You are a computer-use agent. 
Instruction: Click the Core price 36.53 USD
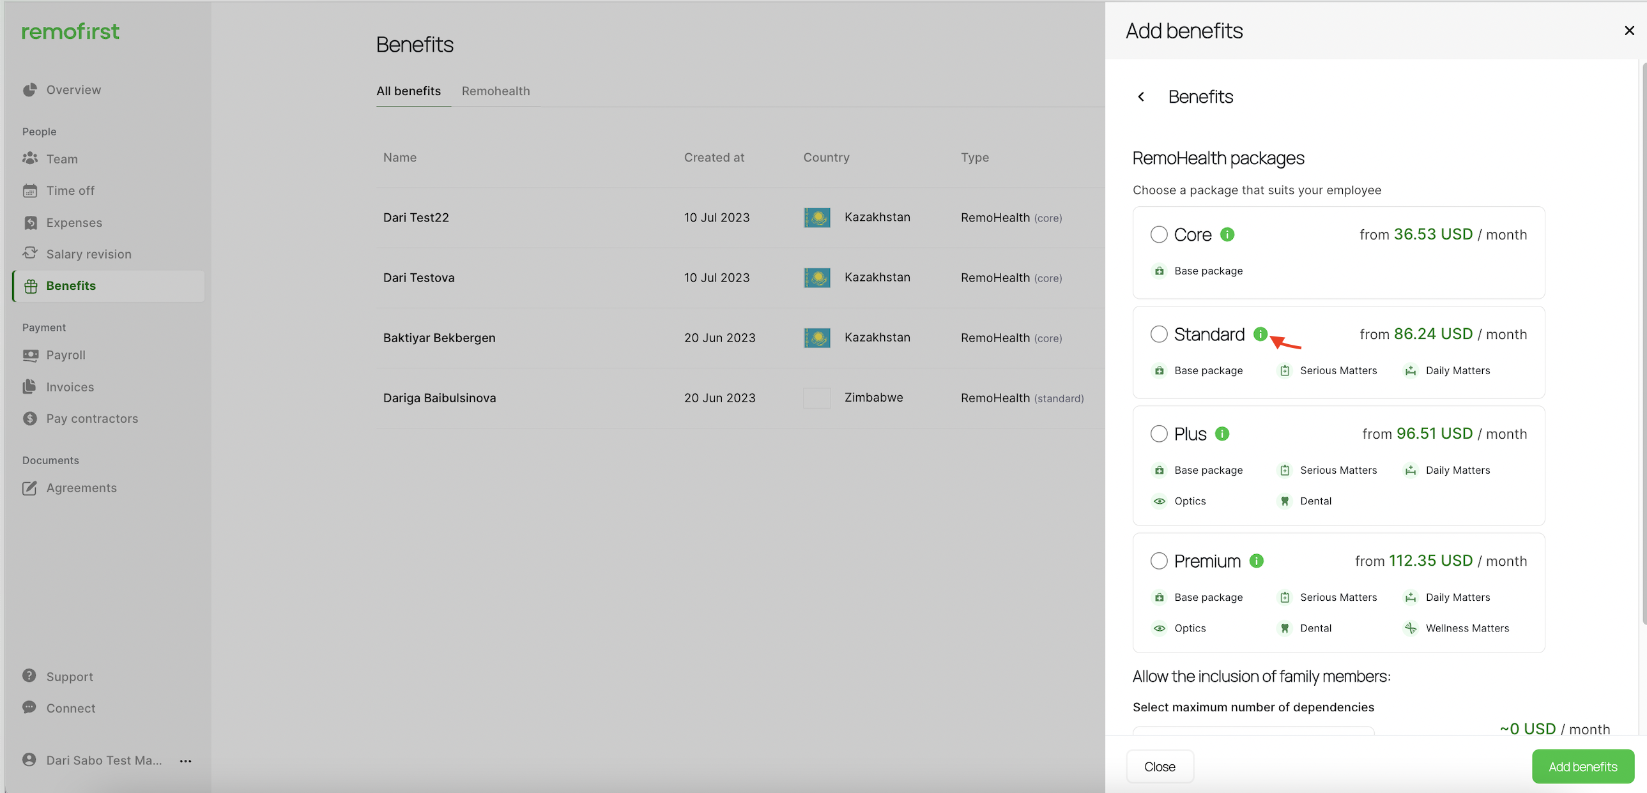(x=1433, y=234)
